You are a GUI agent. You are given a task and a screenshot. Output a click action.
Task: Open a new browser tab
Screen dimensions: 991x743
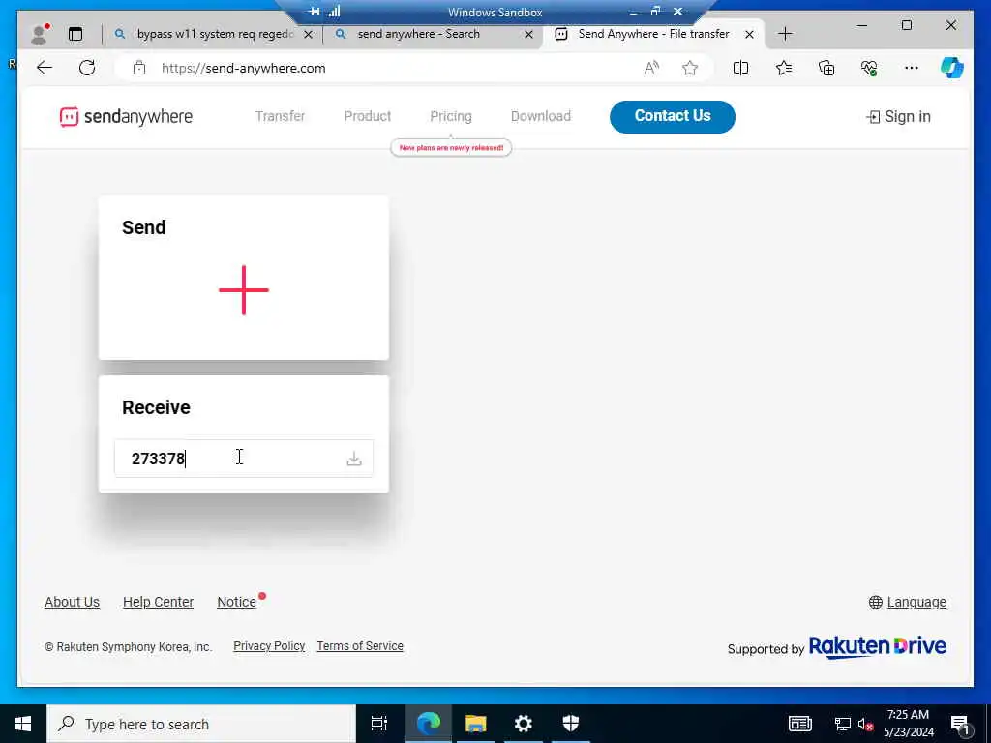click(785, 34)
